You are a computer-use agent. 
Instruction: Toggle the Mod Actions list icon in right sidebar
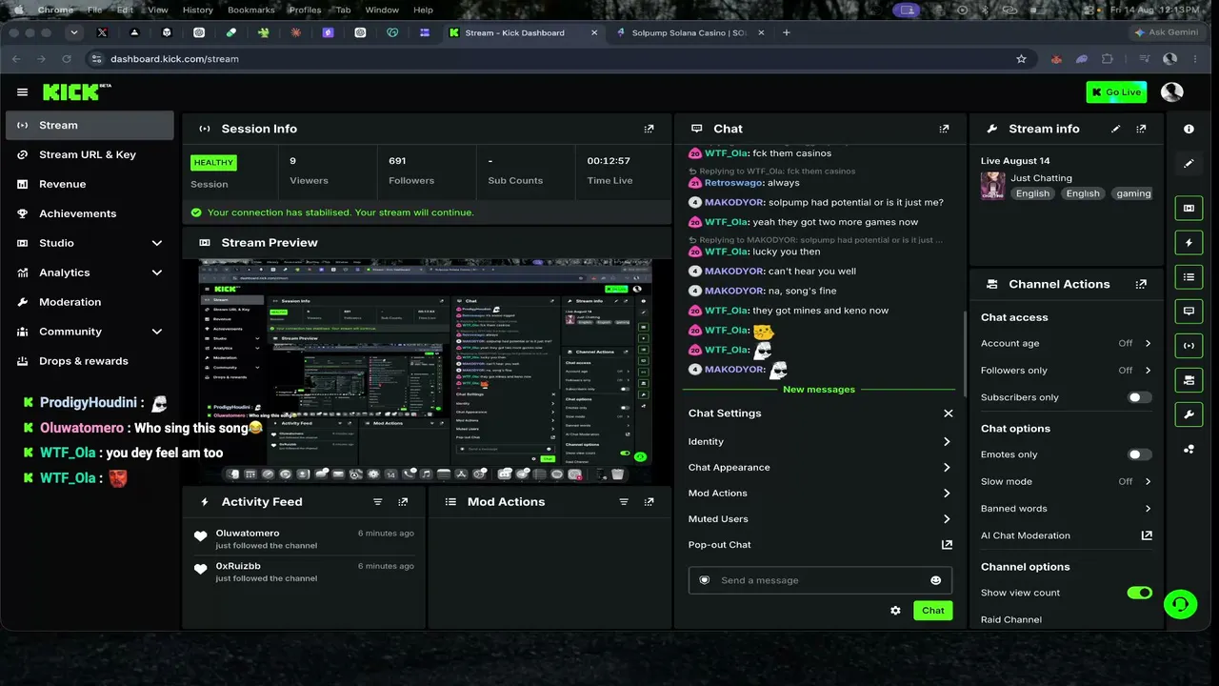(x=1189, y=277)
